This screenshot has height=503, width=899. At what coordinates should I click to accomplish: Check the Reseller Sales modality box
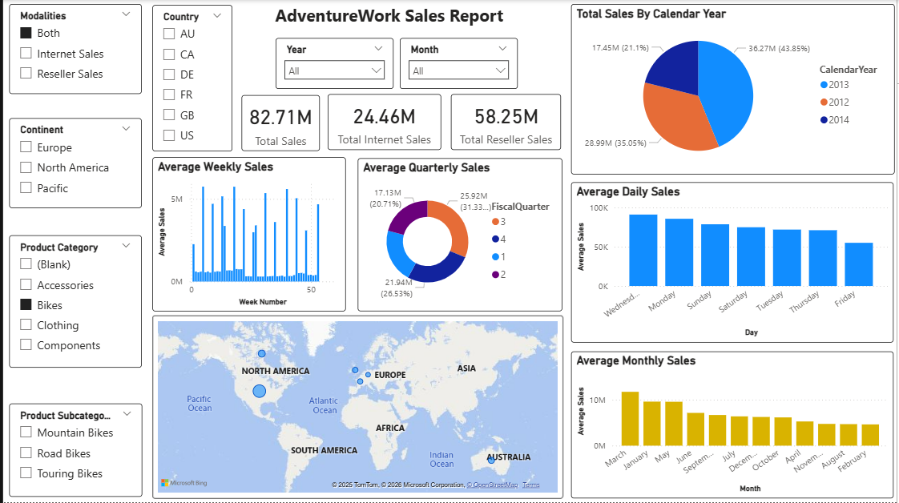click(26, 74)
